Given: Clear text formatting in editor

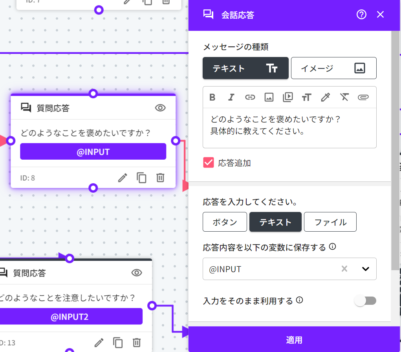Looking at the screenshot, I should (x=344, y=97).
